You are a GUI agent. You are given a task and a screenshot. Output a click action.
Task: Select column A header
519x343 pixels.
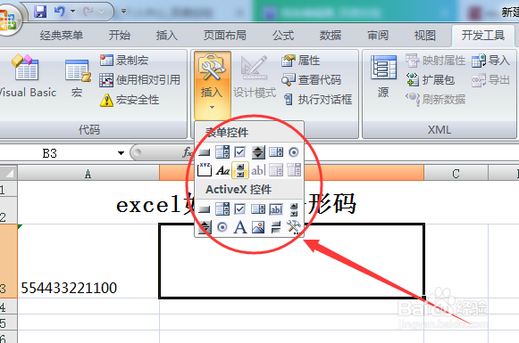(x=88, y=173)
